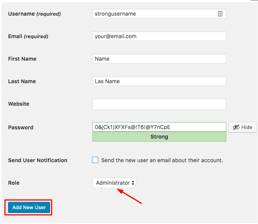
Task: Click the green Strong password strength bar
Action: pos(159,137)
